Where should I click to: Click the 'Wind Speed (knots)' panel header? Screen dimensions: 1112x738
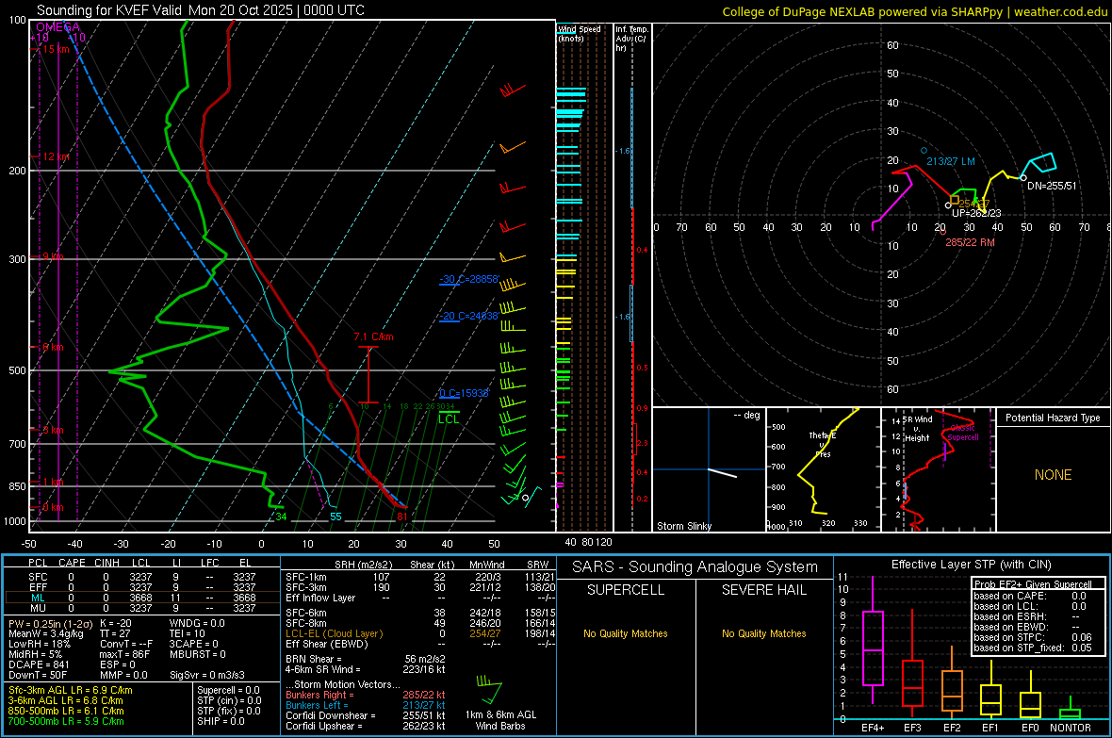tap(579, 33)
